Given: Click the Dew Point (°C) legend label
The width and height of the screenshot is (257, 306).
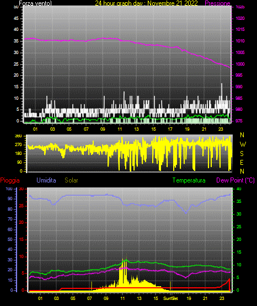Looking at the screenshot, I should tap(235, 180).
